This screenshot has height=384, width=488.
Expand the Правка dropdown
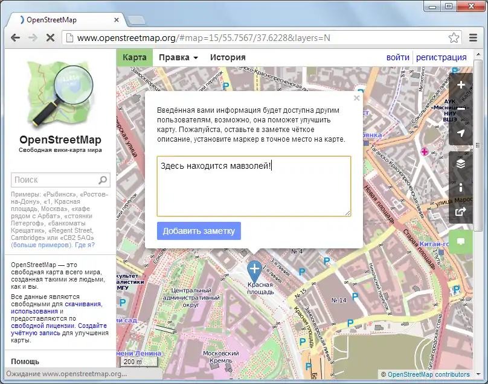point(178,58)
